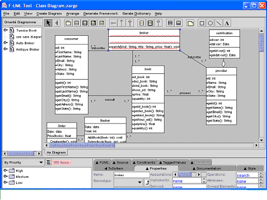Screen dimensions: 267x200
Task: Click the diagram horizontal scrollbar thumb
Action: pyautogui.click(x=82, y=145)
